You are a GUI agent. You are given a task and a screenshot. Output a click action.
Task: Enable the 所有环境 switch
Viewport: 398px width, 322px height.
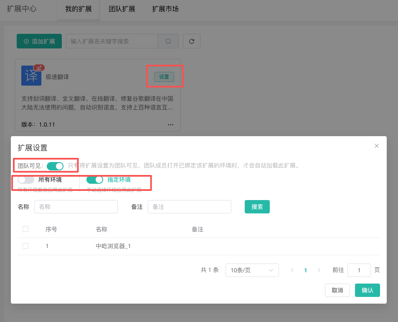point(26,180)
